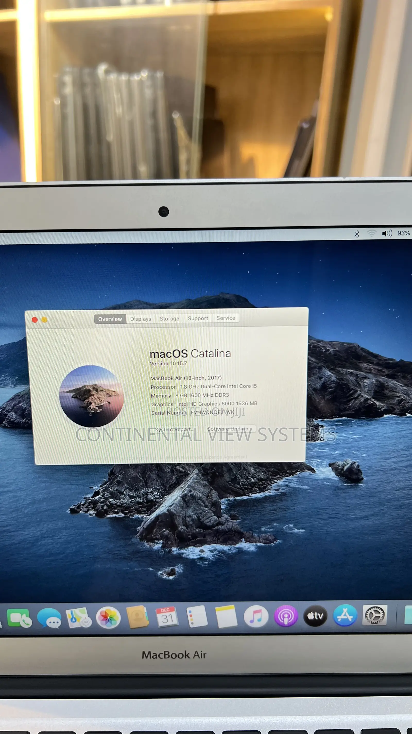Click the System Report... button
Viewport: 412px width, 734px height.
(175, 429)
